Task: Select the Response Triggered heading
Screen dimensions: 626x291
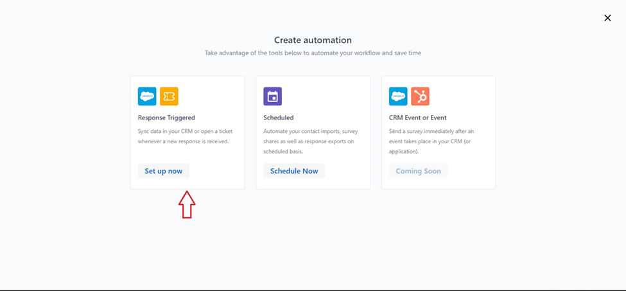Action: point(166,118)
